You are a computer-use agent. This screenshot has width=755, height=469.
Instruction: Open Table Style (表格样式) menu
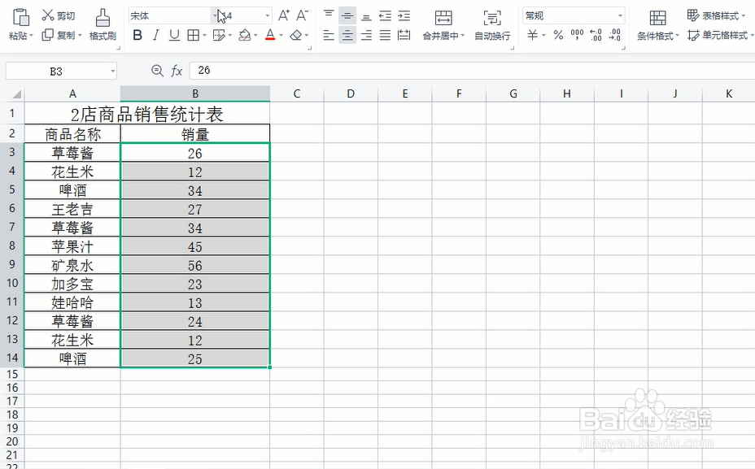pyautogui.click(x=716, y=16)
